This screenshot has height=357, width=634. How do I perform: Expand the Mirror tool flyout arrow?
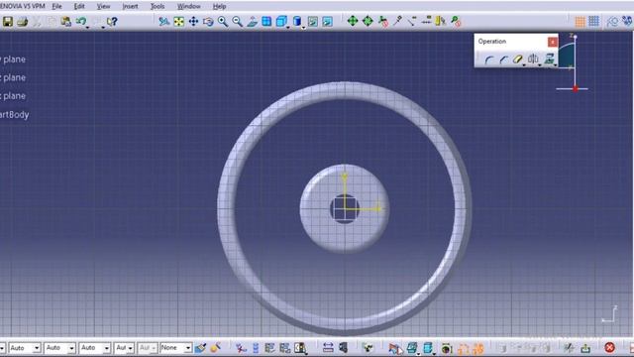click(539, 64)
